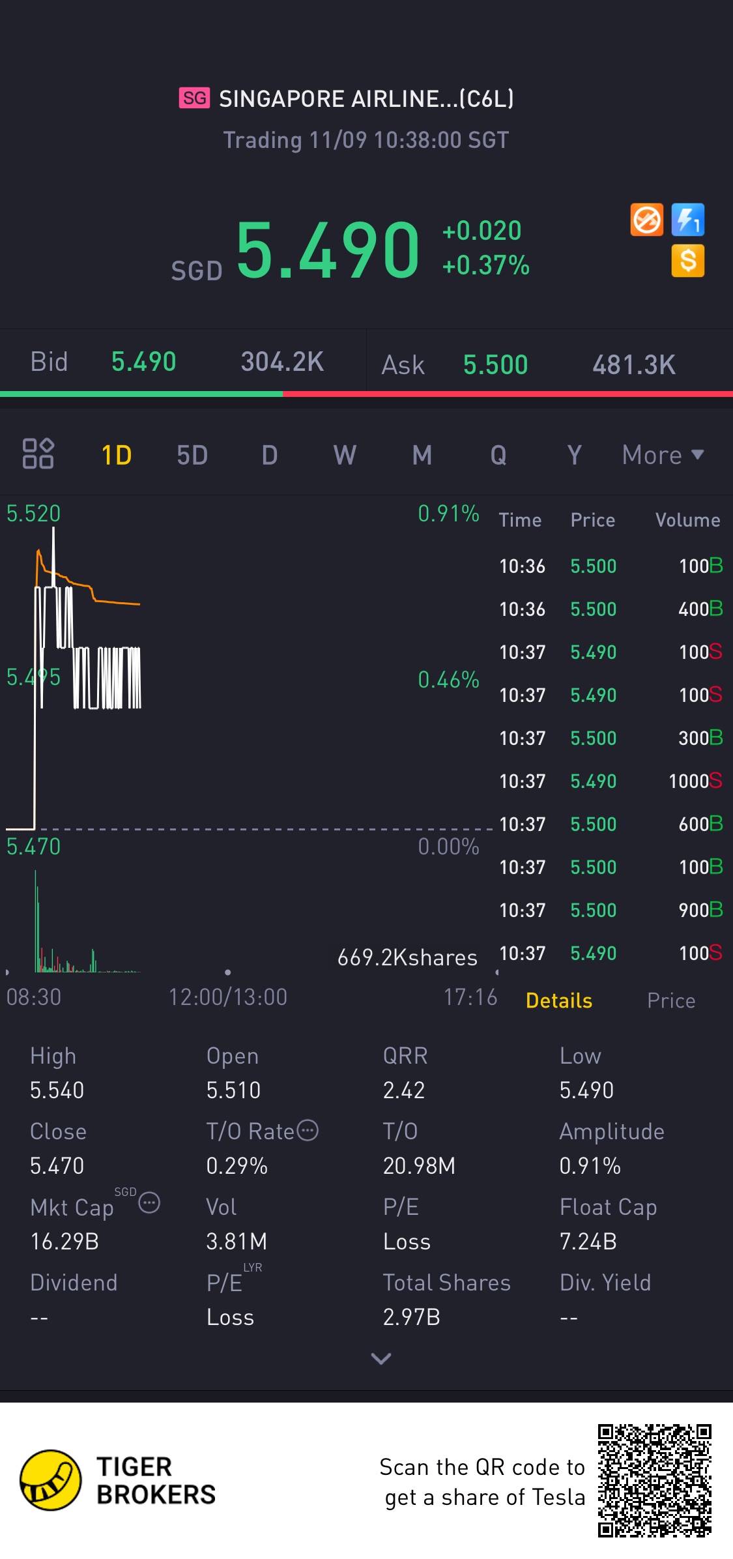The image size is (733, 1559).
Task: Tap the T/O value 20.98M
Action: [x=419, y=1165]
